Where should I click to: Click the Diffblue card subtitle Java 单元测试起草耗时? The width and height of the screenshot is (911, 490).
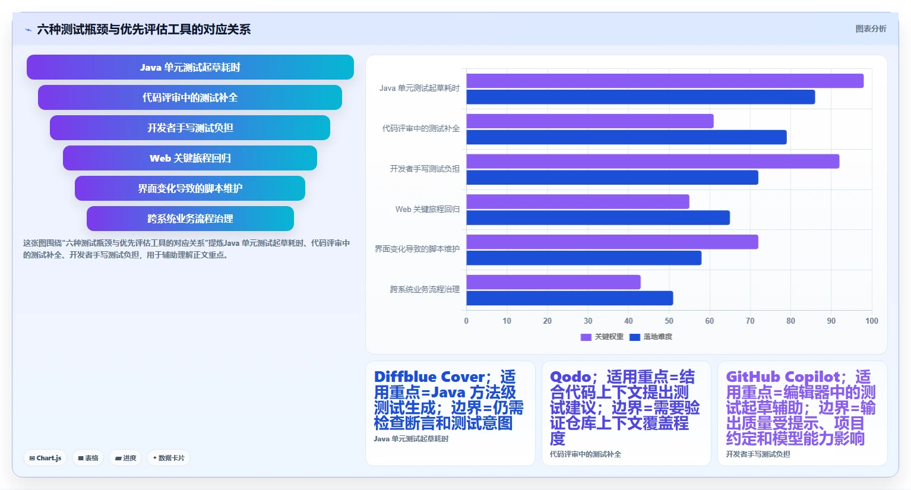pos(411,439)
